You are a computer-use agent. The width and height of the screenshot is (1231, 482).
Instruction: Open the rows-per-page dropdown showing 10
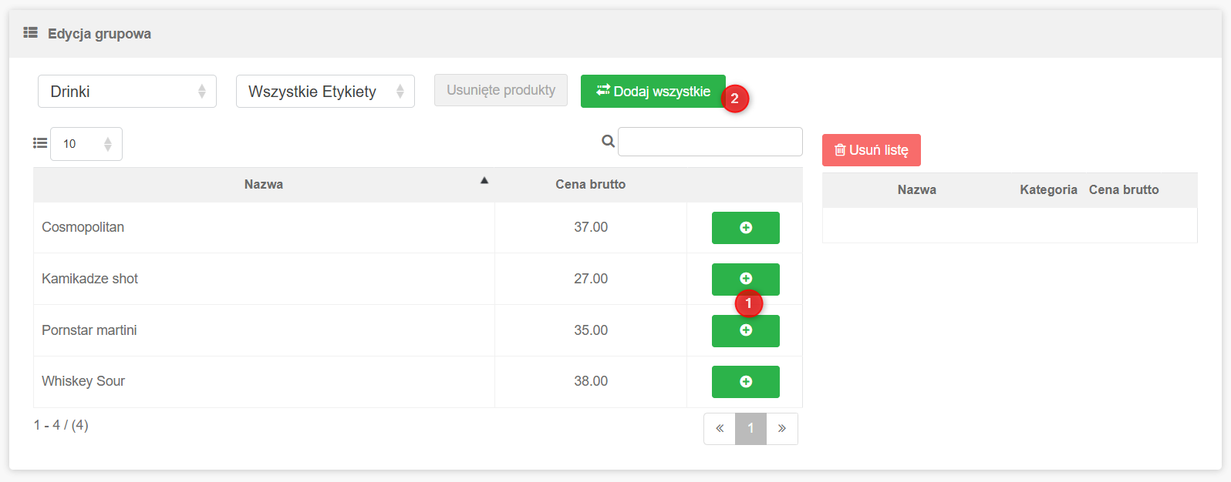coord(86,144)
